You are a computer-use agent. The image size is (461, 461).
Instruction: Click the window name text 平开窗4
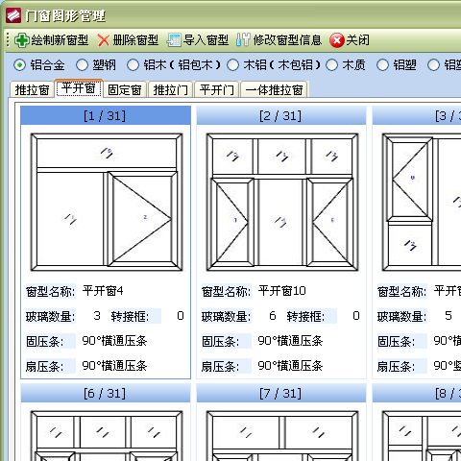coord(103,291)
